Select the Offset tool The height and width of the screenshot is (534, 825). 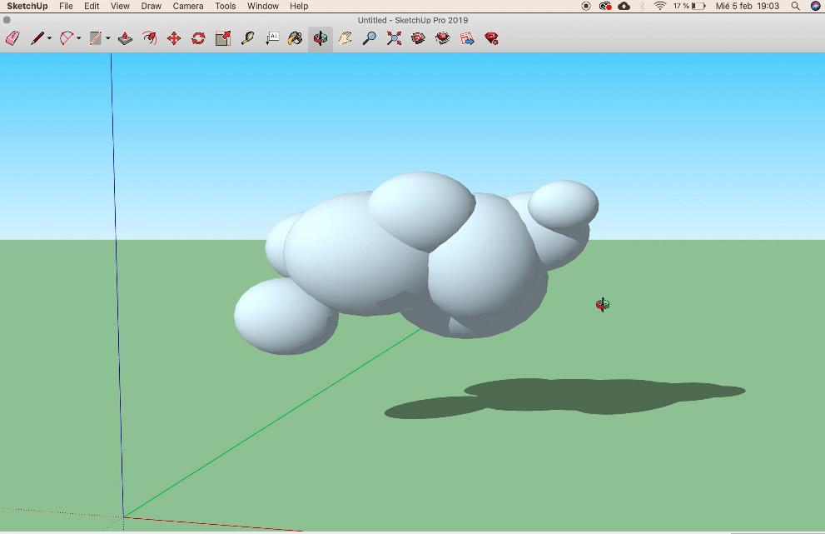[149, 38]
